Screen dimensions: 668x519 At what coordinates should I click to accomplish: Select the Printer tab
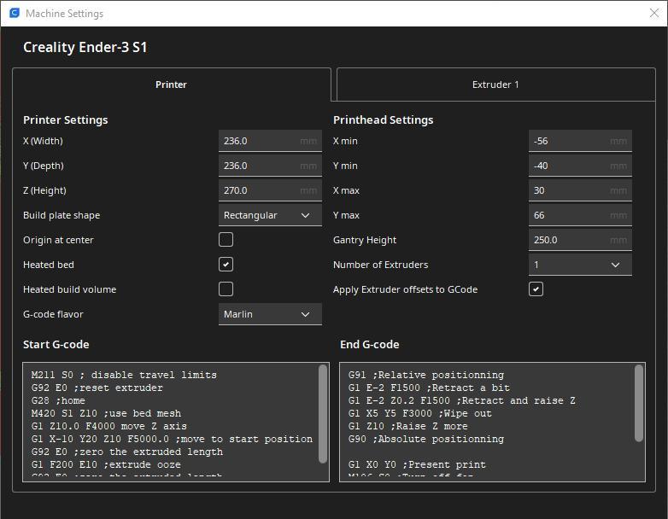click(x=171, y=85)
